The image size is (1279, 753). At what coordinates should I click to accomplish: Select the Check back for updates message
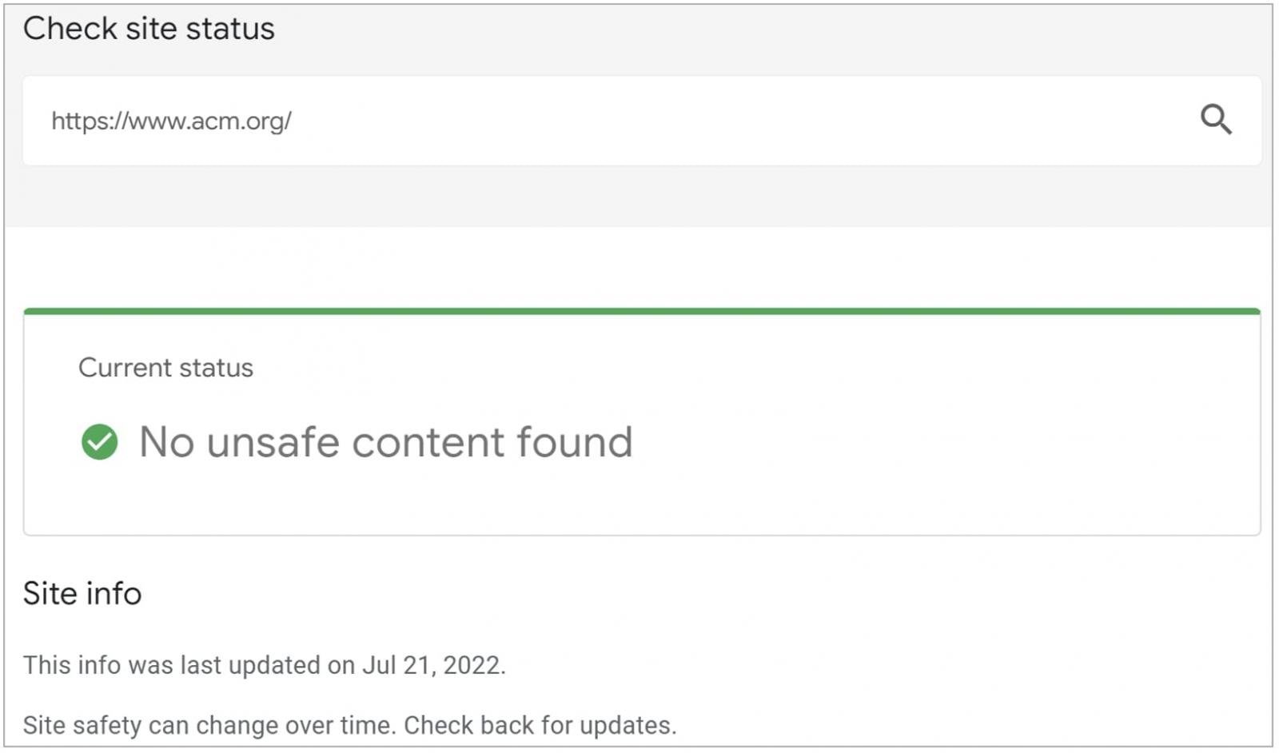pos(350,725)
